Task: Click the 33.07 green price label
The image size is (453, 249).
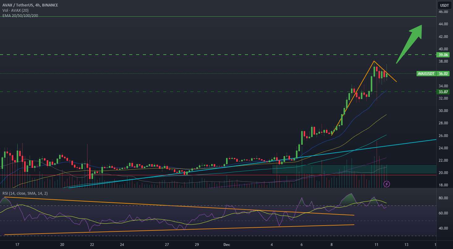Action: [443, 92]
